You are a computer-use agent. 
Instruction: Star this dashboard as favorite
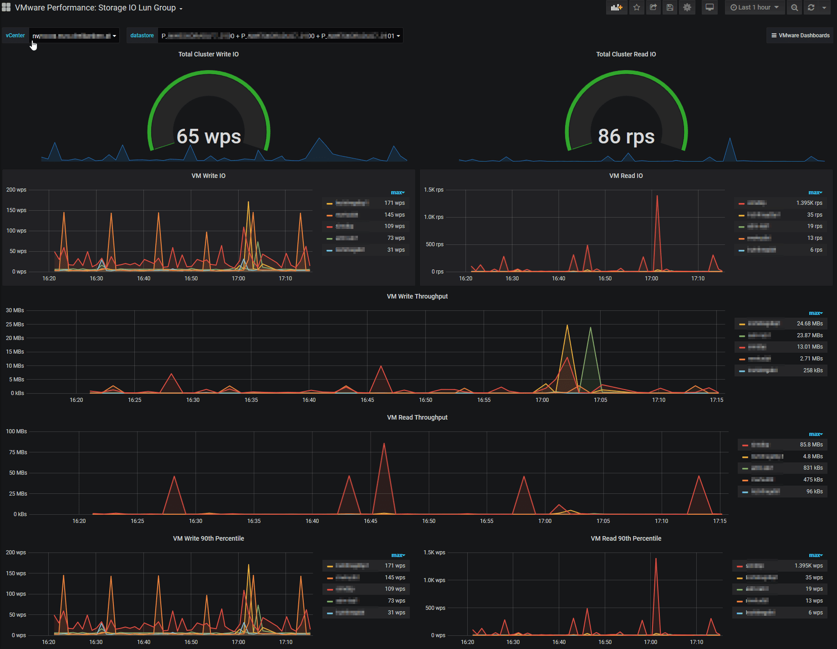[x=637, y=7]
